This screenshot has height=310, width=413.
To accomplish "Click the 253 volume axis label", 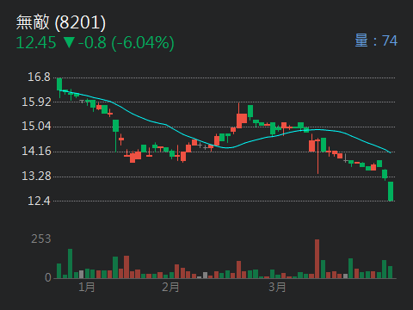I will click(x=41, y=239).
